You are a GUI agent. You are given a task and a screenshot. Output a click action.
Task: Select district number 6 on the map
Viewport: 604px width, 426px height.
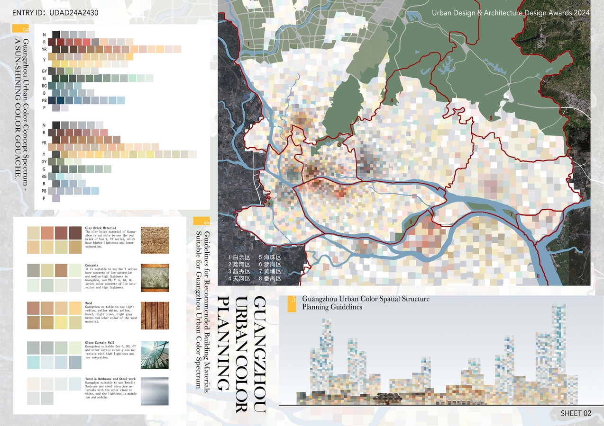click(491, 118)
